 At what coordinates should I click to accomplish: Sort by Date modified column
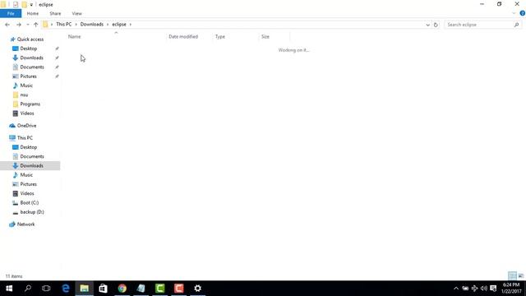(183, 36)
